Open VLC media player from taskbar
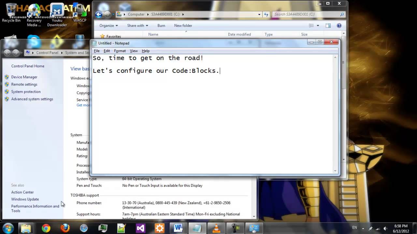This screenshot has height=234, width=417. 216,228
